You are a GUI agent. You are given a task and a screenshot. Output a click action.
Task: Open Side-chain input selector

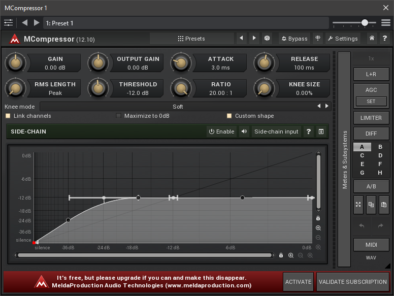tap(276, 131)
